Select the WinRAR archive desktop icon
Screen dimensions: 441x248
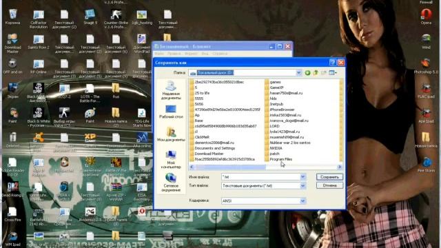[116, 192]
